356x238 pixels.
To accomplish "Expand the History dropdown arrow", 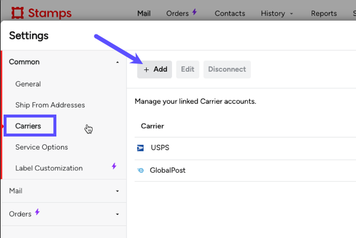I will click(x=291, y=14).
